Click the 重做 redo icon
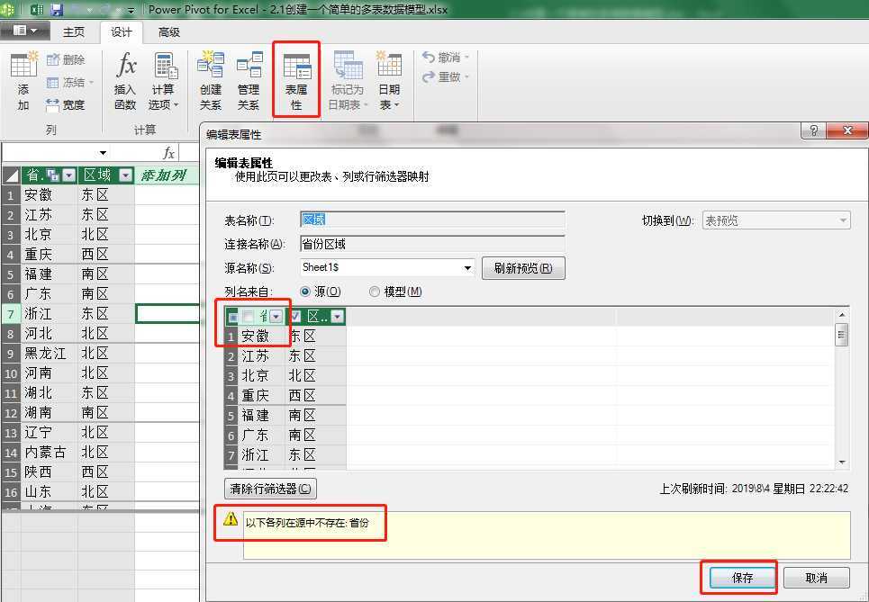869x602 pixels. point(429,77)
